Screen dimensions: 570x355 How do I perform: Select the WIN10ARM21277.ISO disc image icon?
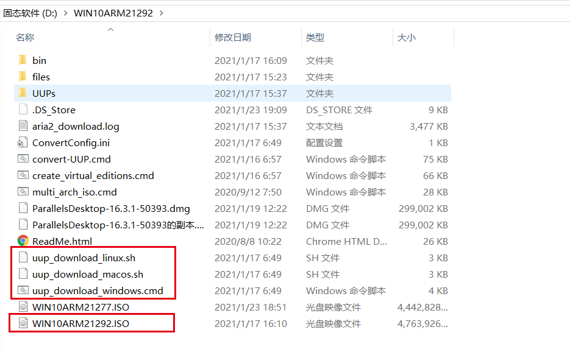(23, 307)
